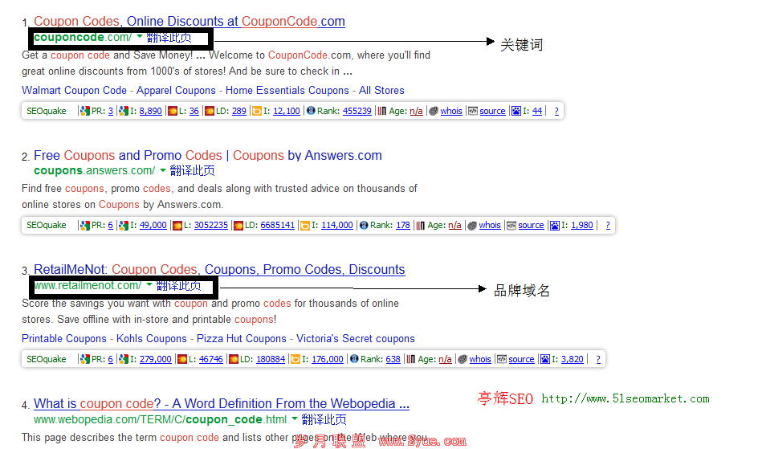Image resolution: width=758 pixels, height=449 pixels.
Task: Open LD value 180884 for RetailMeNot
Action: (x=271, y=359)
